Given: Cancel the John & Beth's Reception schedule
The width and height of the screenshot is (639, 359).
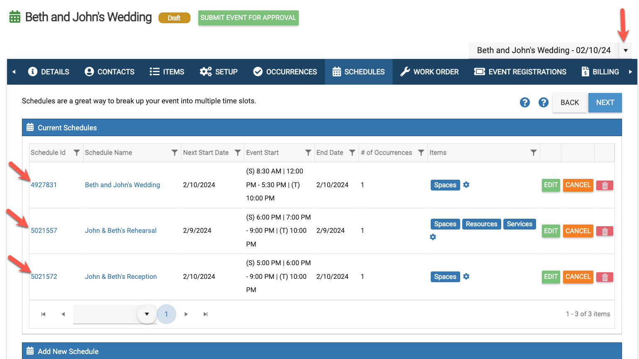Looking at the screenshot, I should [x=578, y=277].
